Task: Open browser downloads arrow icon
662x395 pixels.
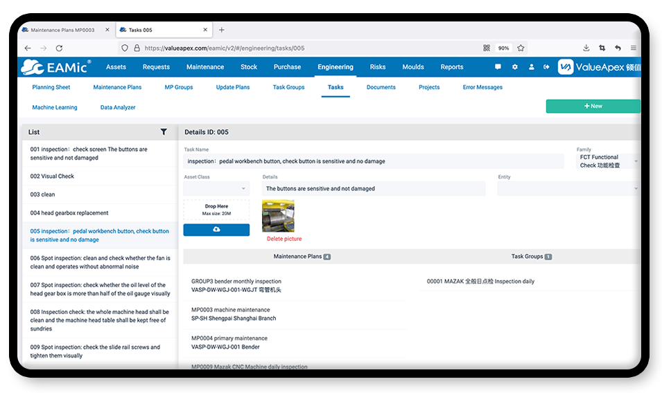Action: tap(586, 48)
